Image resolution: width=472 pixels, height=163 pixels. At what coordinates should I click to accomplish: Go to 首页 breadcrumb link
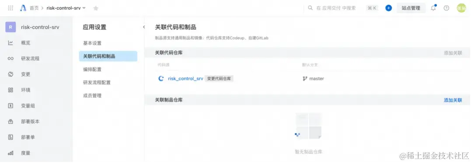[x=34, y=8]
